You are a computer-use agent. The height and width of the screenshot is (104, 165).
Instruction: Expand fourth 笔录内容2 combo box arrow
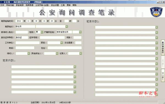pos(156,43)
